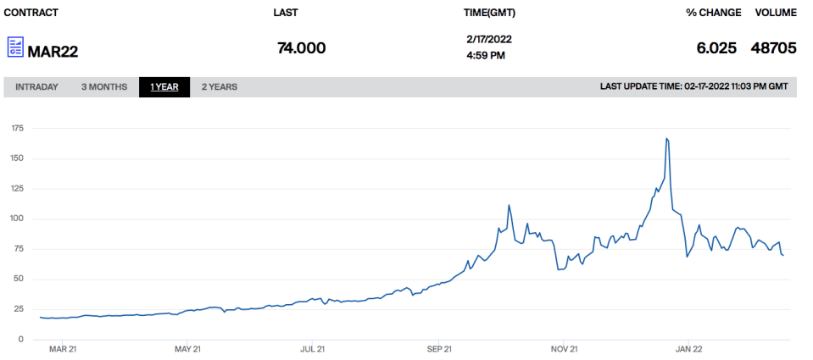Image resolution: width=813 pixels, height=360 pixels.
Task: Click the TIME(GMT) column header
Action: pyautogui.click(x=489, y=13)
